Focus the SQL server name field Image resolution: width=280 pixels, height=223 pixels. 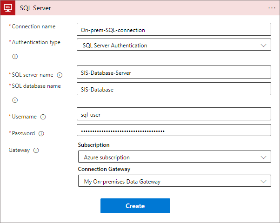174,72
